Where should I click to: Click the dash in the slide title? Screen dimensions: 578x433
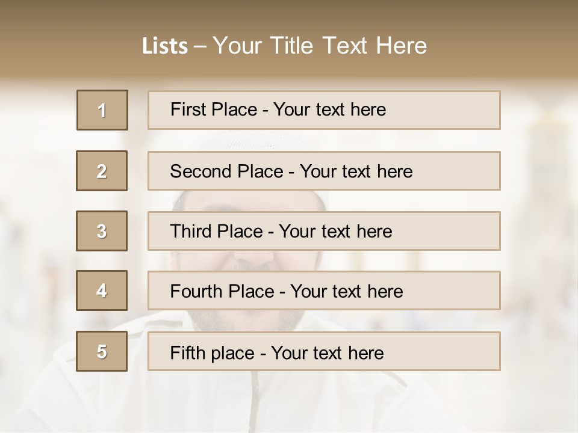[x=200, y=46]
